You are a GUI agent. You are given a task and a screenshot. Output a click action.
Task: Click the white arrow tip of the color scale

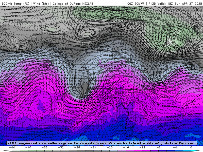tap(8, 151)
